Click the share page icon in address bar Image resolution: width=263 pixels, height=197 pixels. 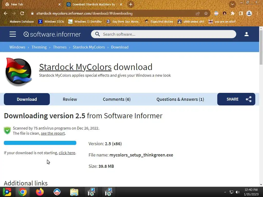point(198,13)
